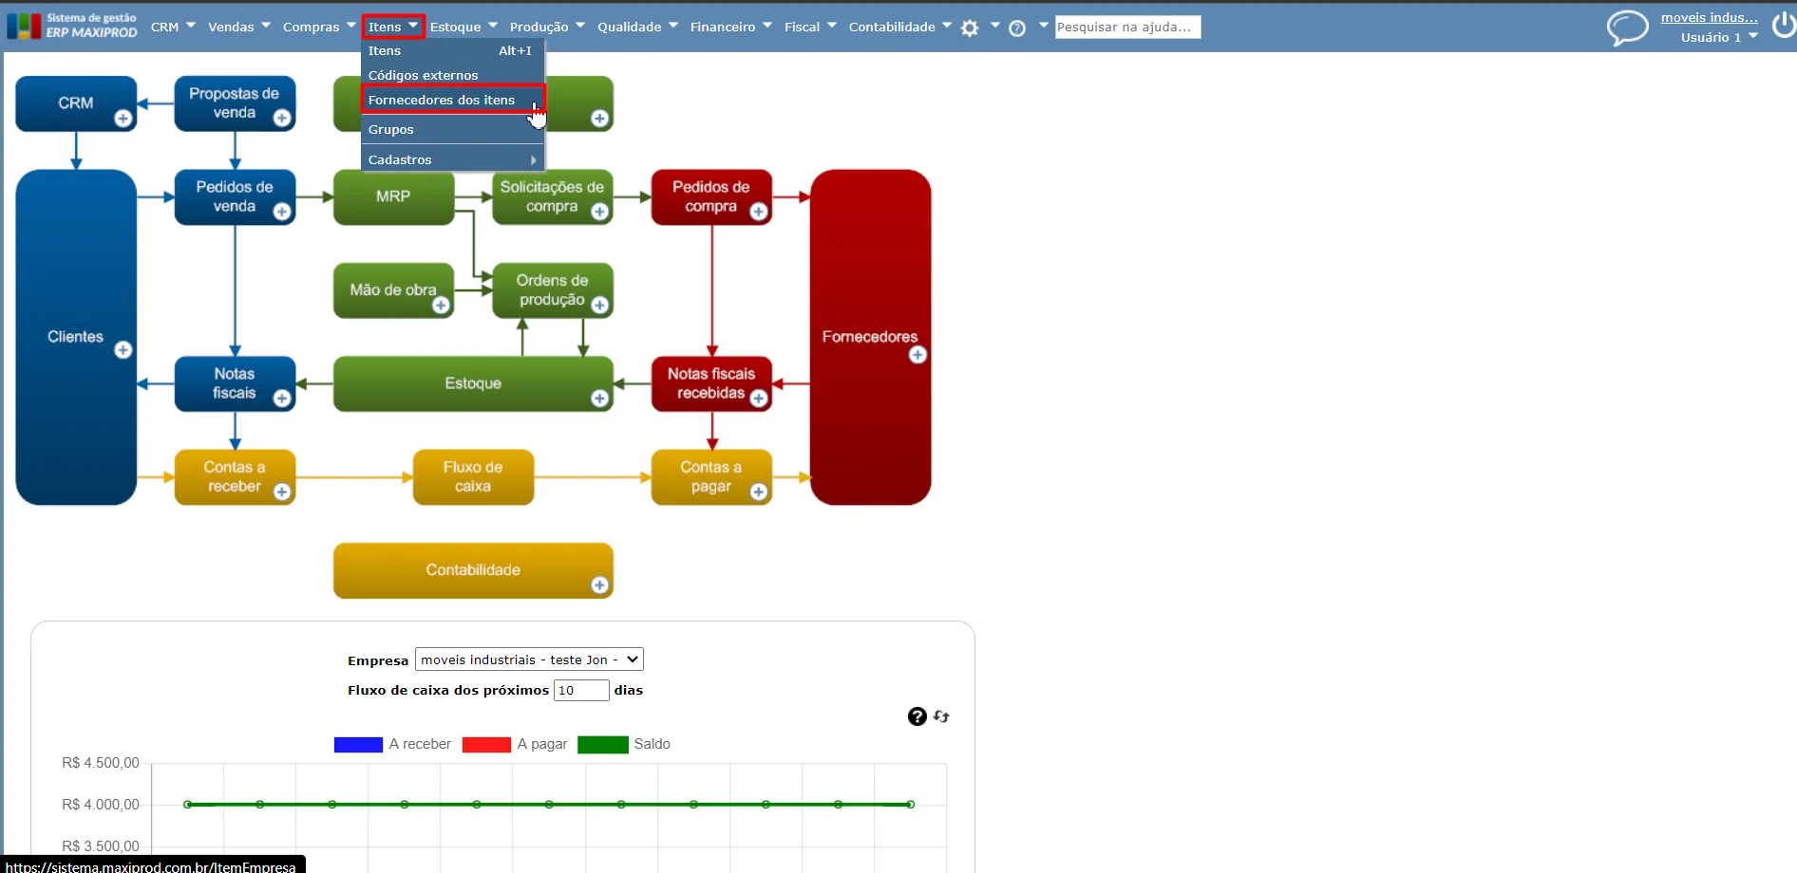The image size is (1797, 873).
Task: Click plus icon on Propostas de venda
Action: [282, 119]
